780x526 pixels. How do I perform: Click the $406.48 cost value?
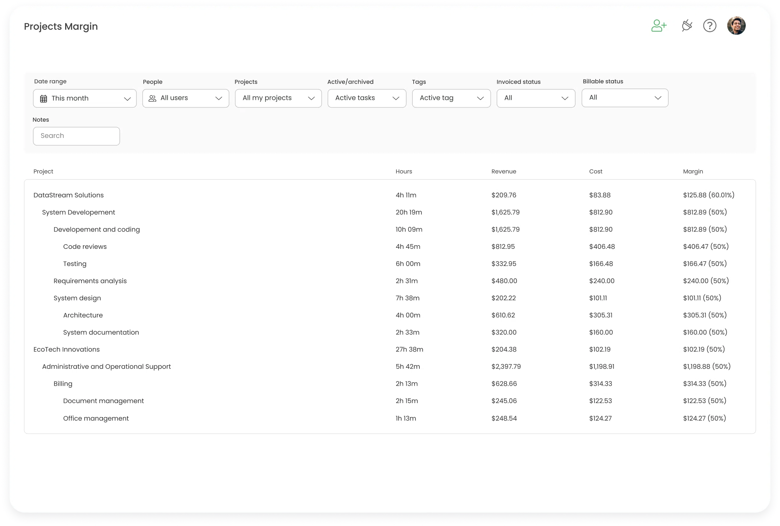(x=602, y=247)
